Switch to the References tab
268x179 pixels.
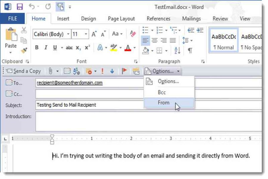158,19
